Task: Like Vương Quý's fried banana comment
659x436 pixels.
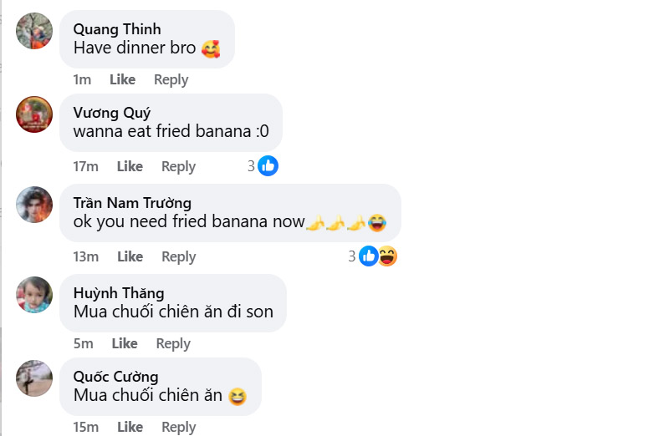Action: 130,166
